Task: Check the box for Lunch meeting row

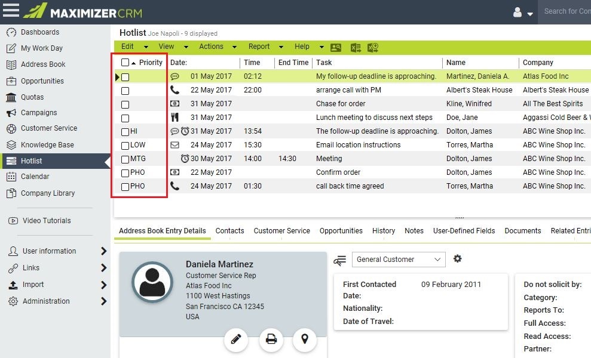Action: coord(125,118)
